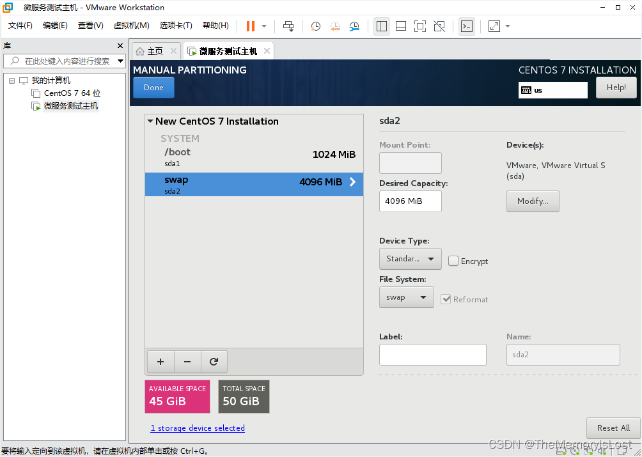The width and height of the screenshot is (642, 457).
Task: Open the File System swap dropdown
Action: coord(407,297)
